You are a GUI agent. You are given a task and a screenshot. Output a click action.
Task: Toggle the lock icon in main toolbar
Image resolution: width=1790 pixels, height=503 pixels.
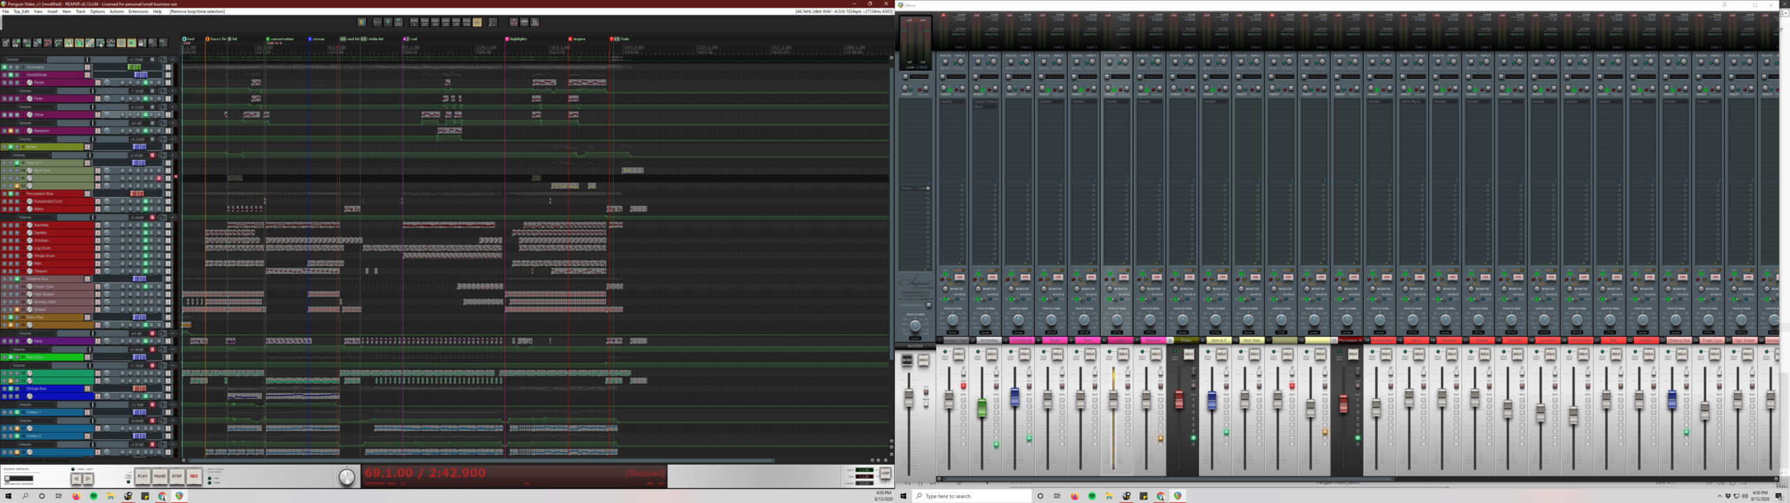pyautogui.click(x=142, y=43)
